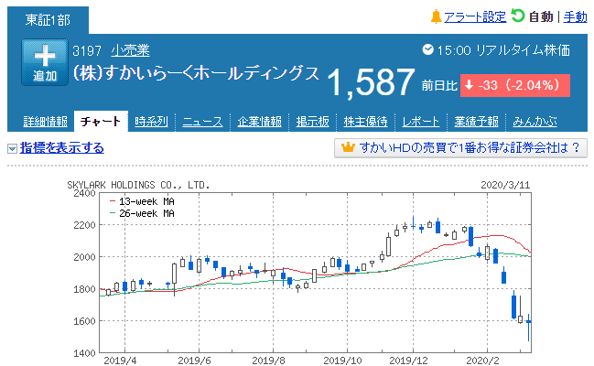Select the チャート tab
The image size is (594, 366).
[101, 122]
